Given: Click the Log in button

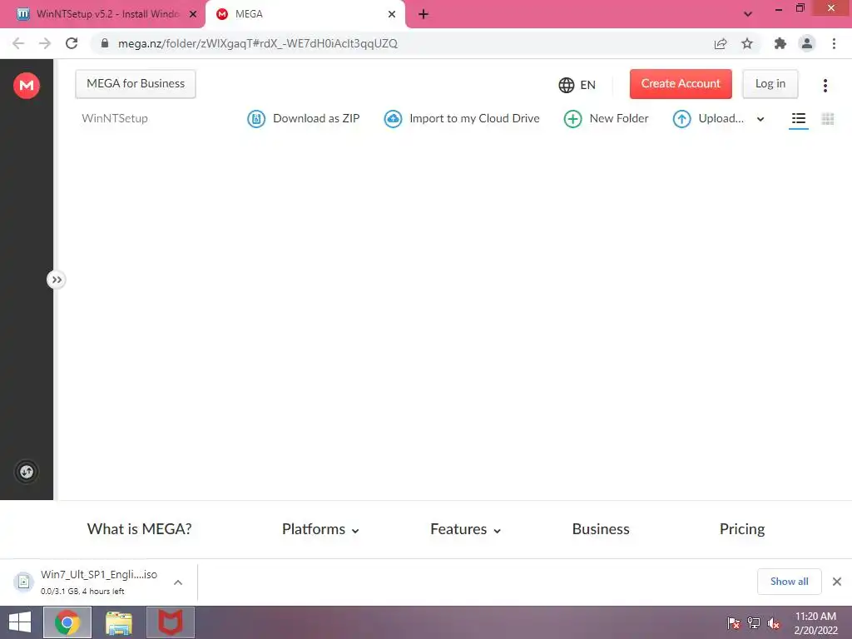Looking at the screenshot, I should pyautogui.click(x=770, y=84).
